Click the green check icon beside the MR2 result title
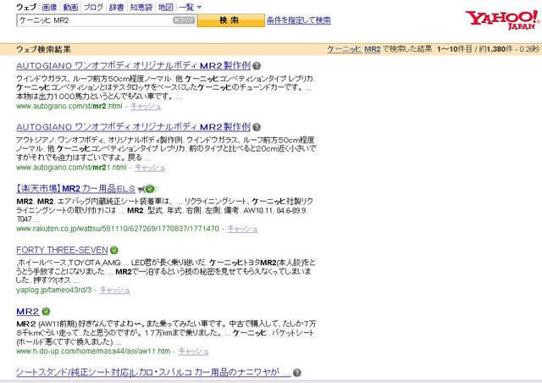Viewport: 542px width, 383px height. [x=46, y=311]
